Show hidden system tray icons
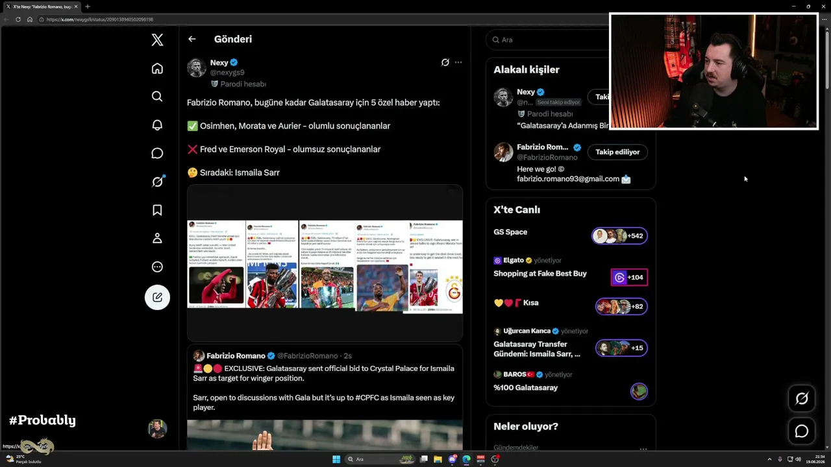 click(769, 459)
